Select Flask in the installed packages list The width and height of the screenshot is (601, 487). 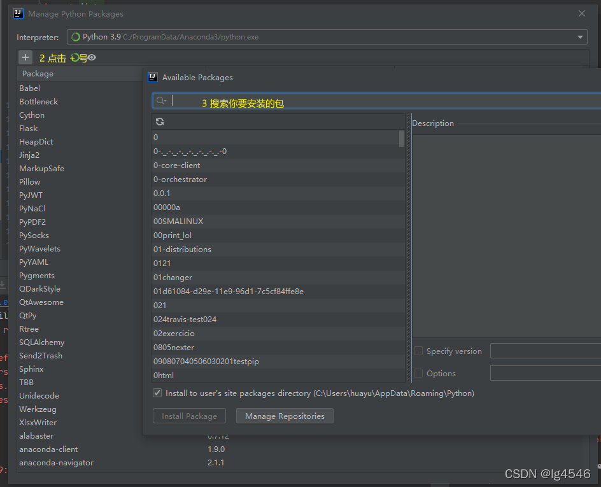point(28,128)
